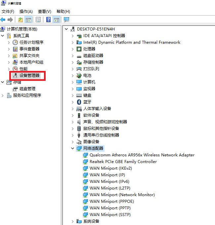
Task: Select the 软件设备 category
Action: tap(91, 115)
